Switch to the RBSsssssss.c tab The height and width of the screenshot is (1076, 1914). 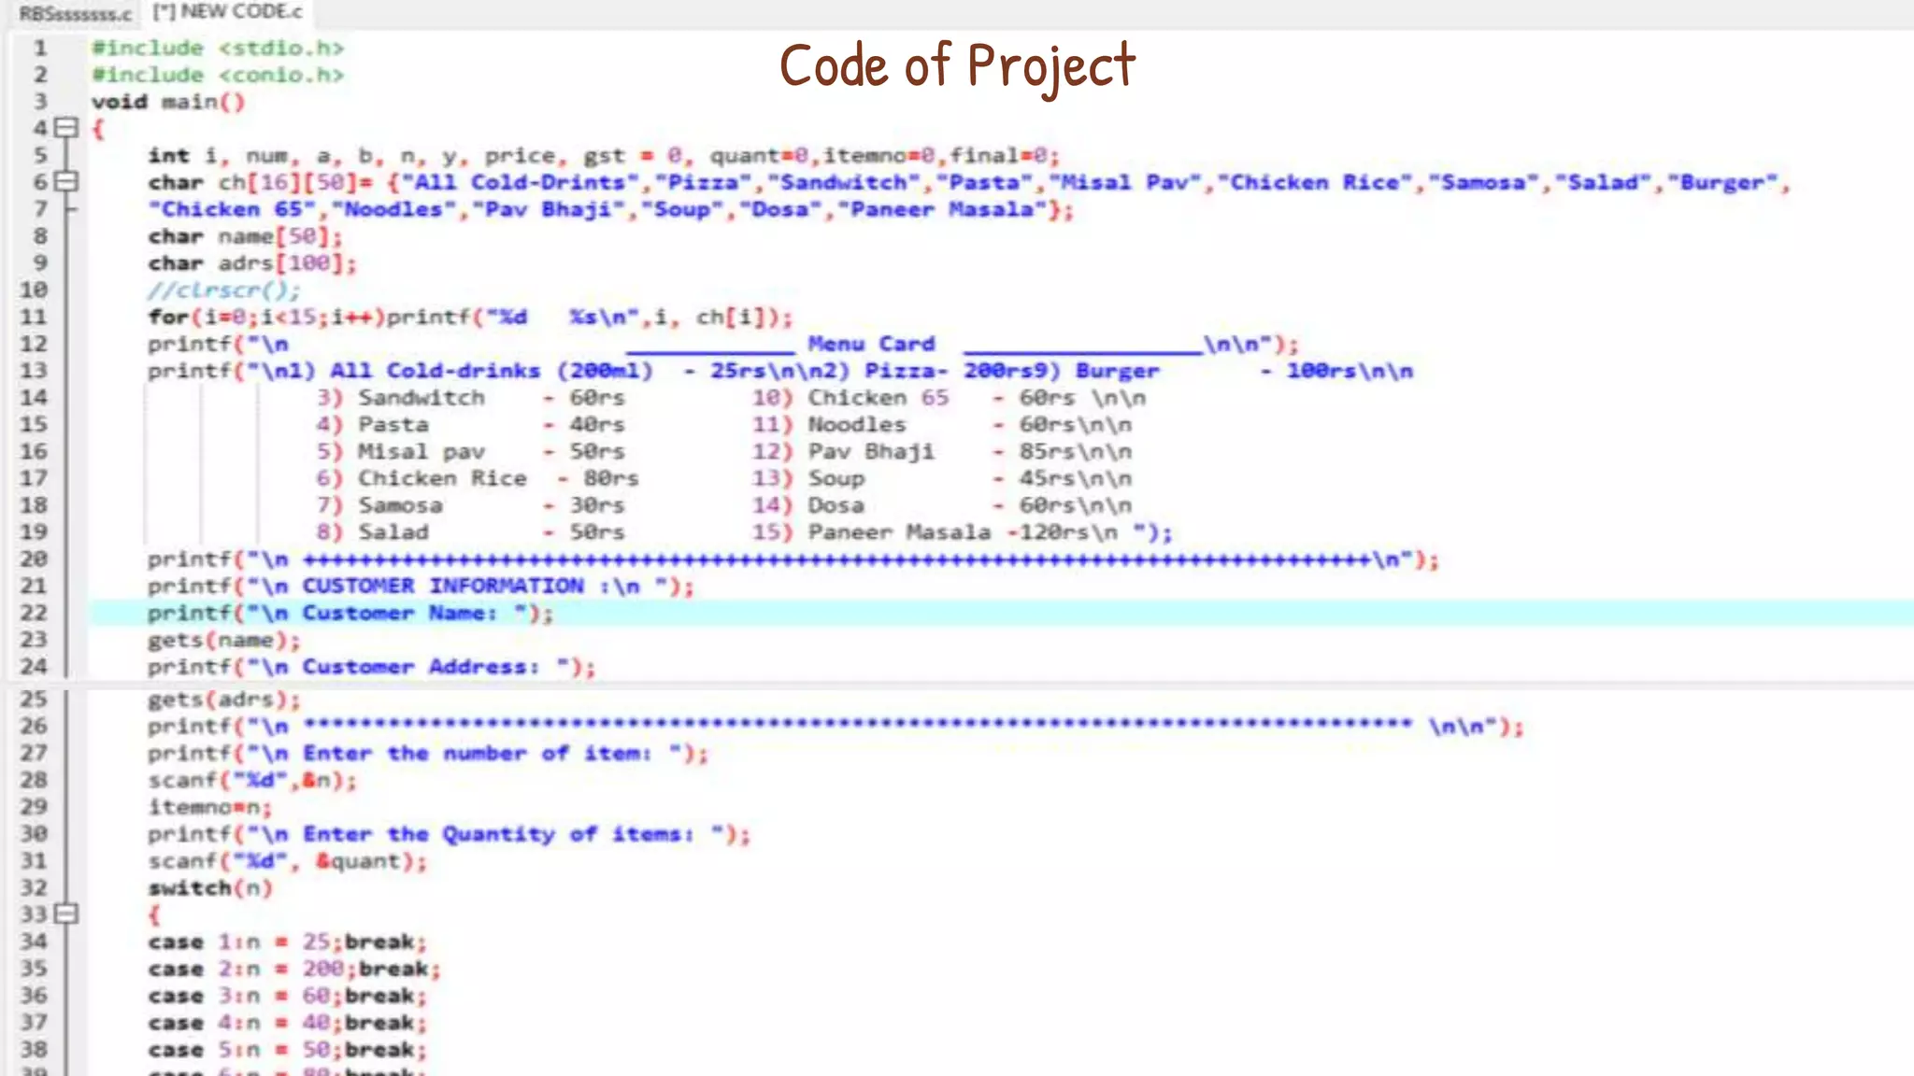tap(75, 13)
